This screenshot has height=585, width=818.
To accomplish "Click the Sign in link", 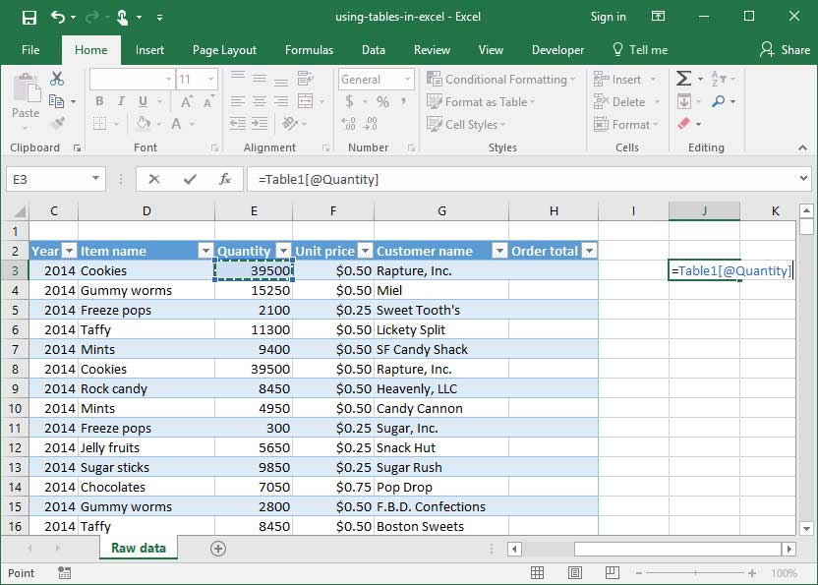I will click(x=608, y=17).
